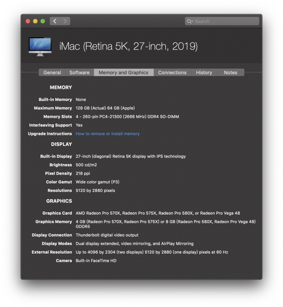Click the GRAPHICS section heading
This screenshot has height=307, width=283.
coord(59,201)
